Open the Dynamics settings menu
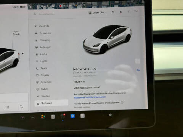Image resolution: width=183 pixels, height=137 pixels. (x=43, y=33)
